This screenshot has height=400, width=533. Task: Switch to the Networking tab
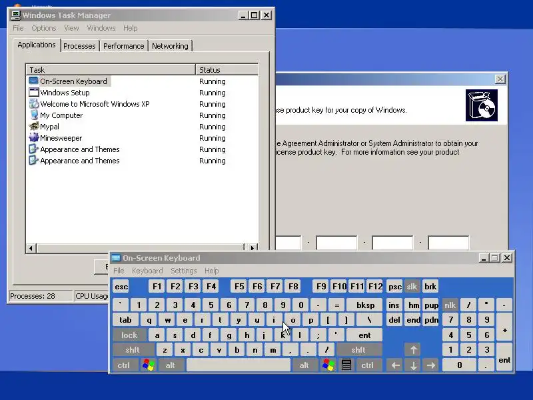point(170,46)
